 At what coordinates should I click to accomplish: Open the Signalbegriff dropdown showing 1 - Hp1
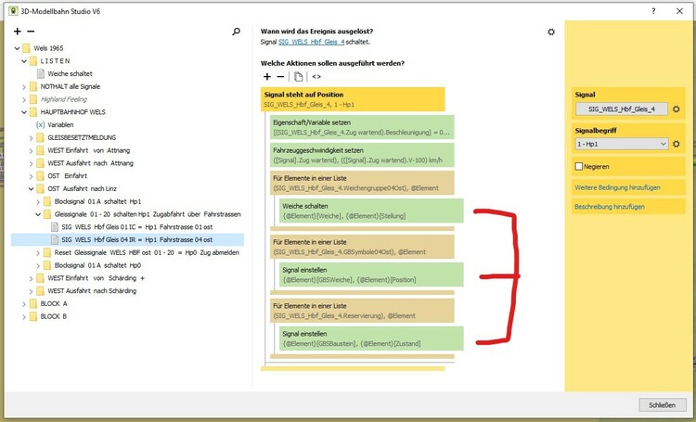tap(622, 144)
